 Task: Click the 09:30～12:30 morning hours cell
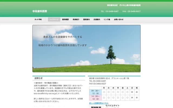[95, 92]
